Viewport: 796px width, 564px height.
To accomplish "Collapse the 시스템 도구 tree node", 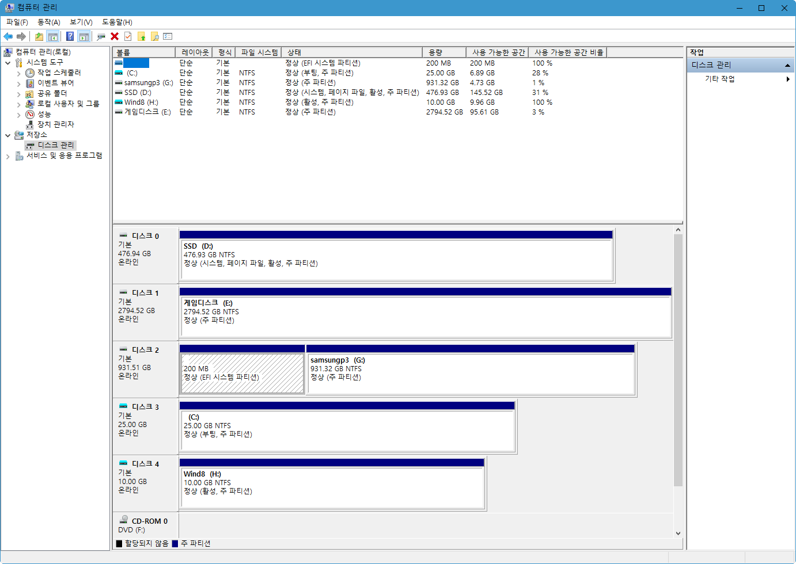I will [x=7, y=63].
